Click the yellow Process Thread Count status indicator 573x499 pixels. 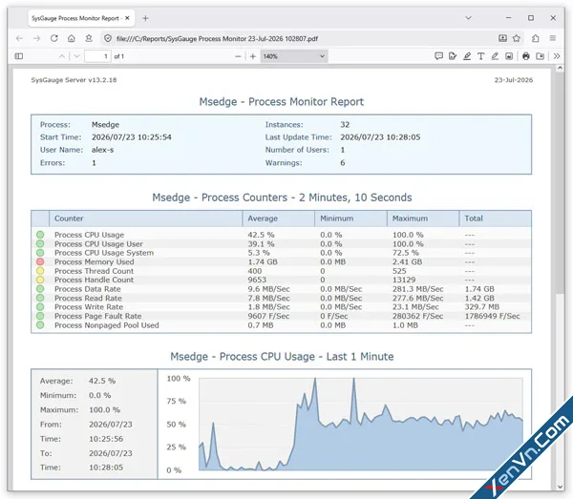[40, 271]
